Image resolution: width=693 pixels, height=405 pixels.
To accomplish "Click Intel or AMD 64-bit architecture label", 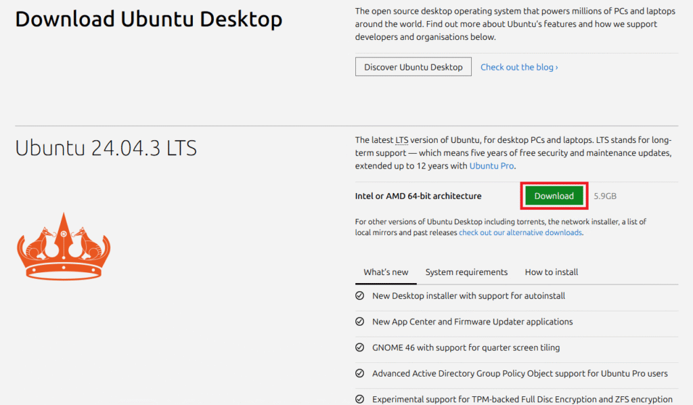I will click(418, 196).
